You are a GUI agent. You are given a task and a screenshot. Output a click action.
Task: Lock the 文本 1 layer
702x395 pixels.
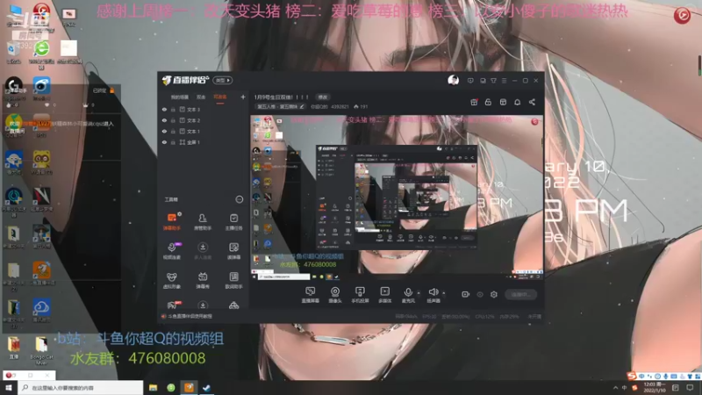pyautogui.click(x=173, y=131)
